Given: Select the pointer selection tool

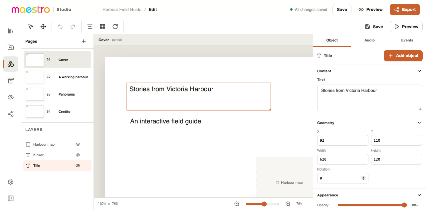Looking at the screenshot, I should [31, 27].
